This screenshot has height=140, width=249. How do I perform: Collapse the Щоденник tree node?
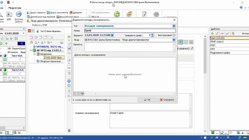point(35,54)
